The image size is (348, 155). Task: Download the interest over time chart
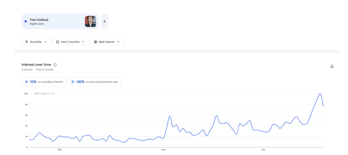pos(332,66)
